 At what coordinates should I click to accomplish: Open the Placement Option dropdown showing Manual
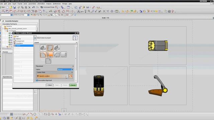65,69
